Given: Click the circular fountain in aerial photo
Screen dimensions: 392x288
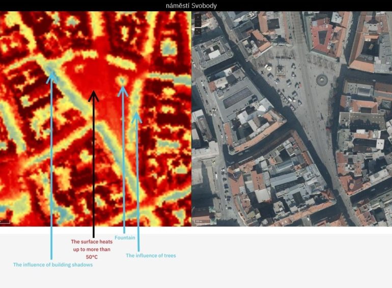Looking at the screenshot, I should (x=322, y=80).
